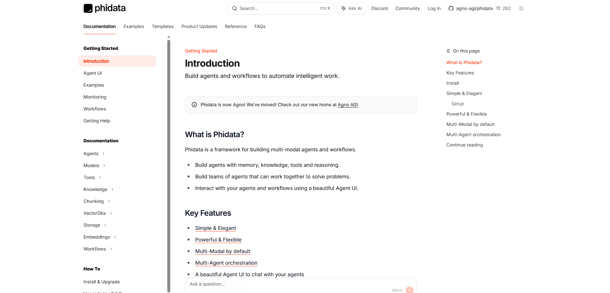The height and width of the screenshot is (293, 610).
Task: Click the On this page list icon
Action: [448, 51]
